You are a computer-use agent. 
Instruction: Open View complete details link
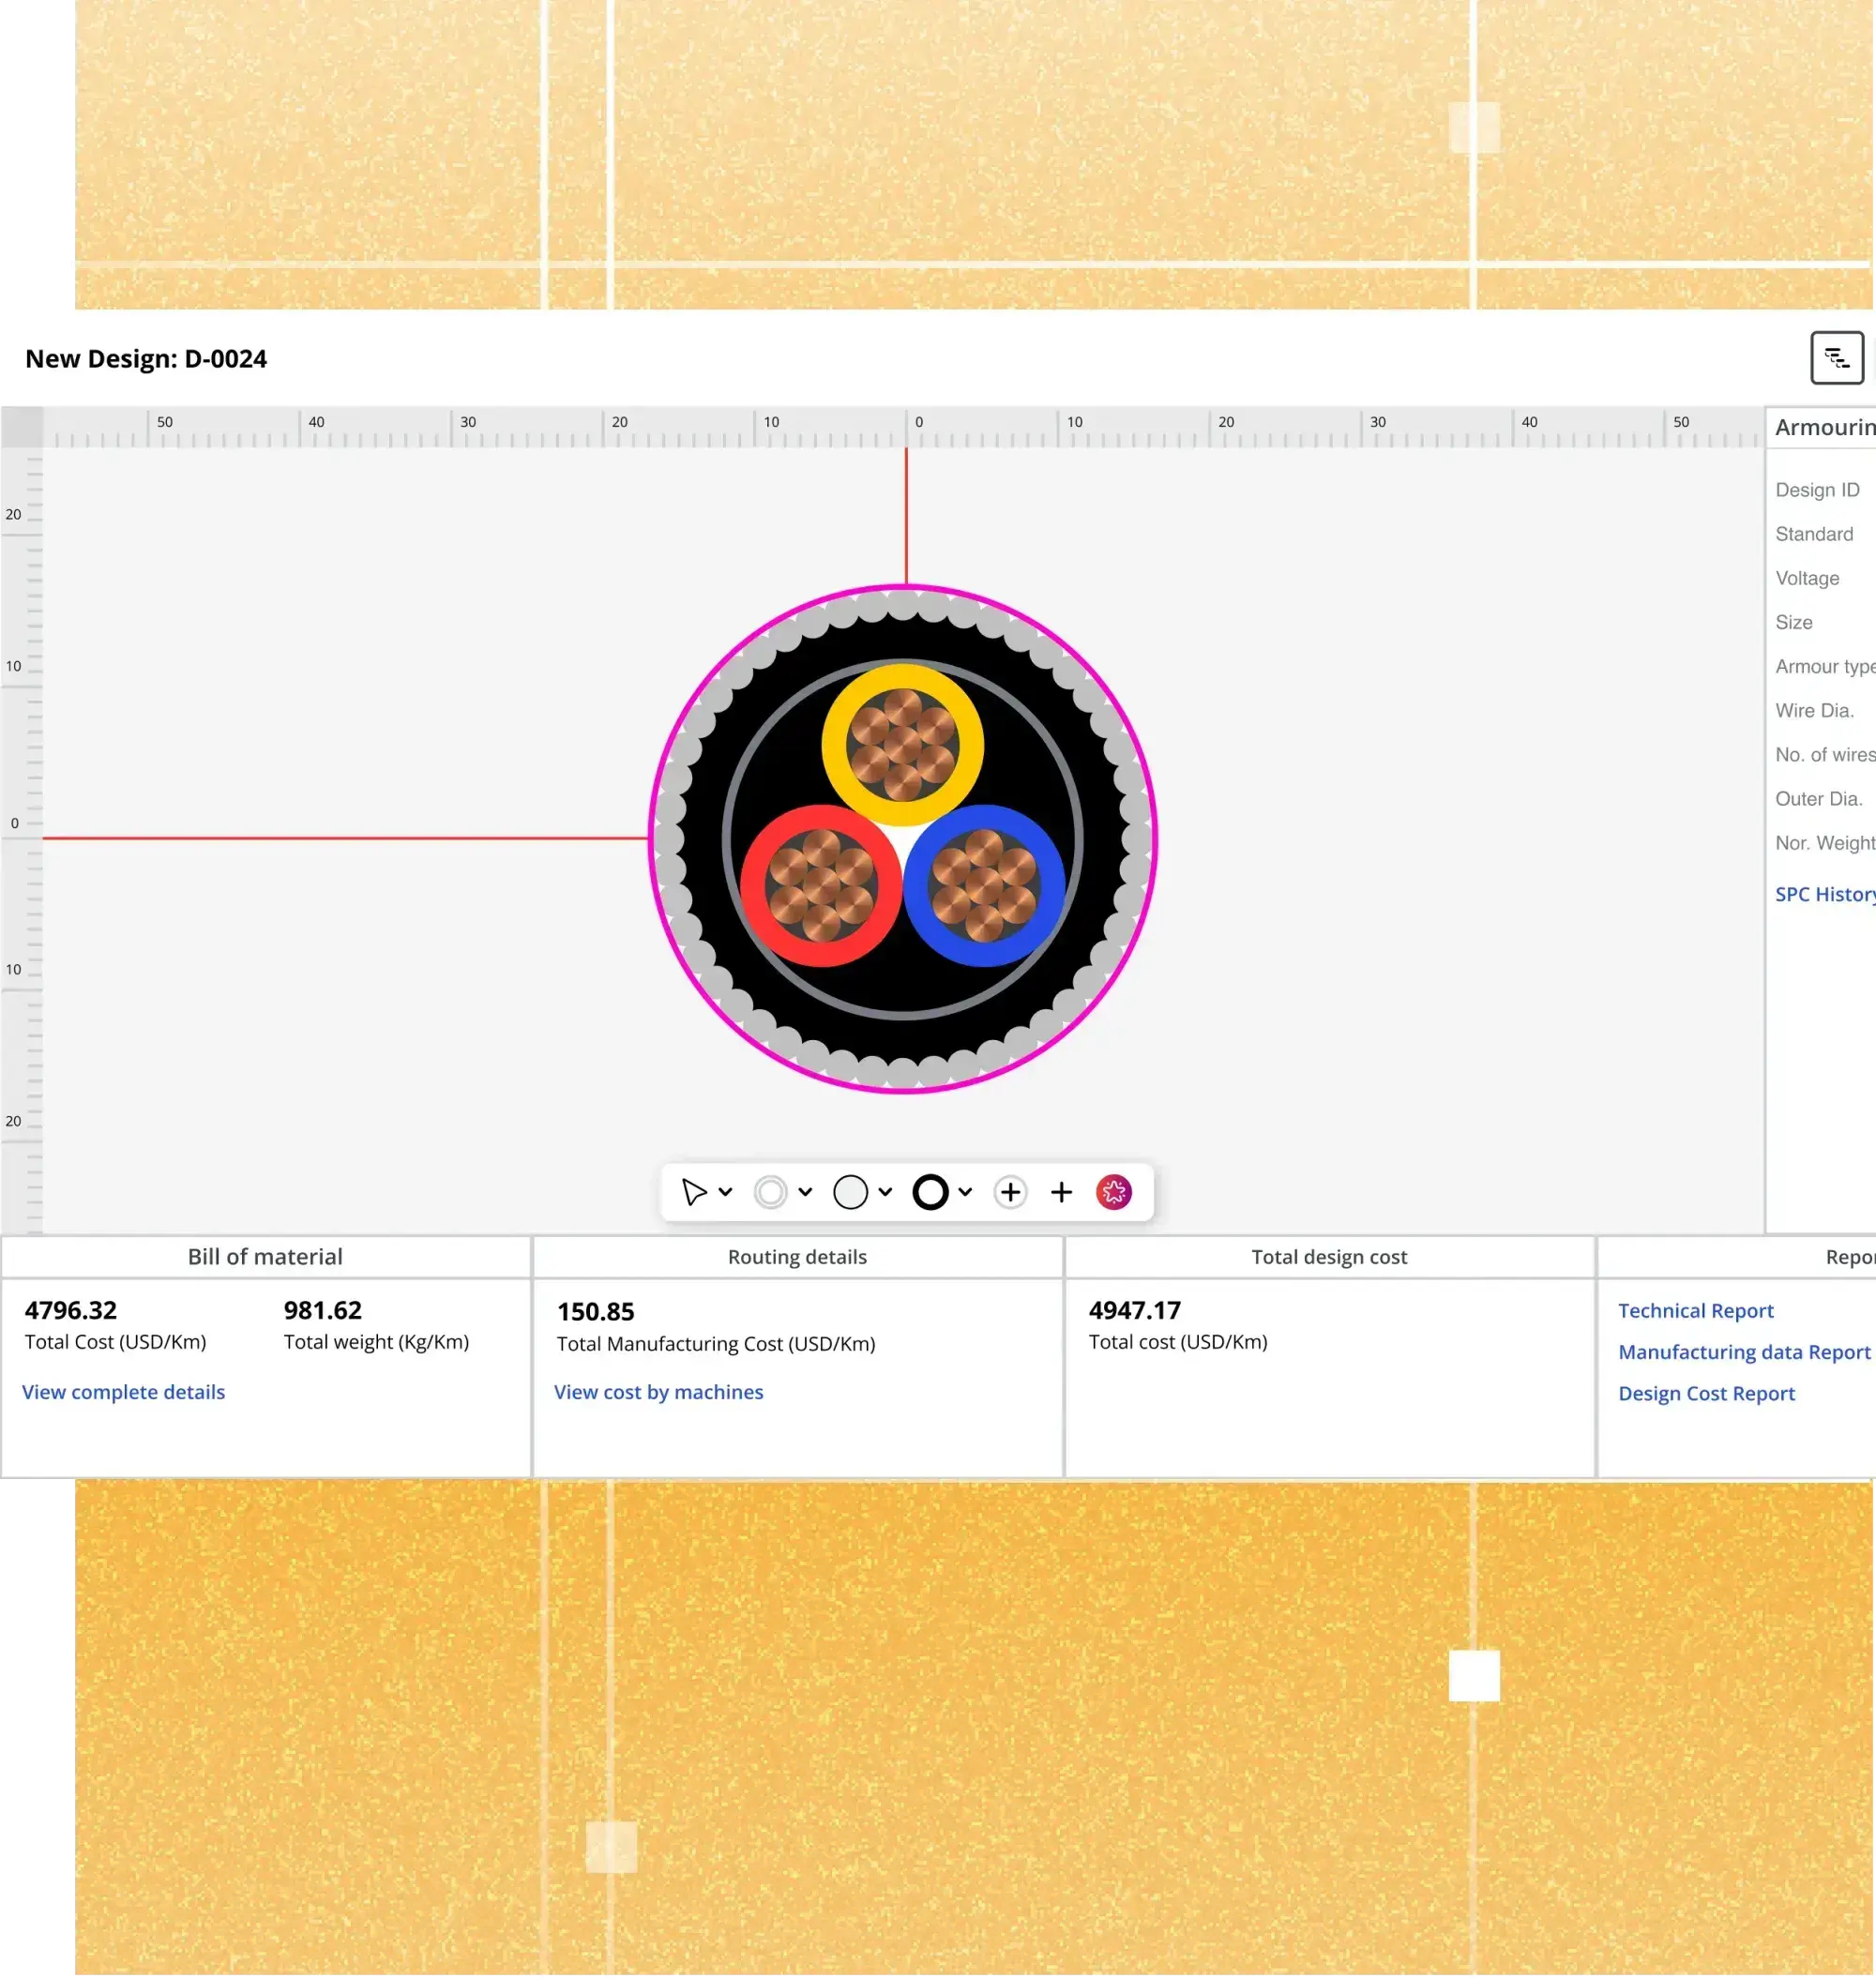[123, 1392]
